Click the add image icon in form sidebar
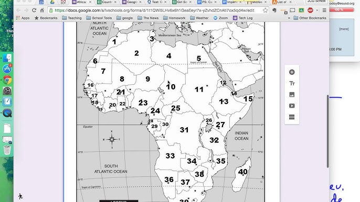360x202 pixels. 292,95
